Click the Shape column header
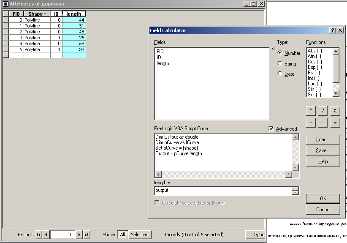The height and width of the screenshot is (243, 347). [37, 14]
